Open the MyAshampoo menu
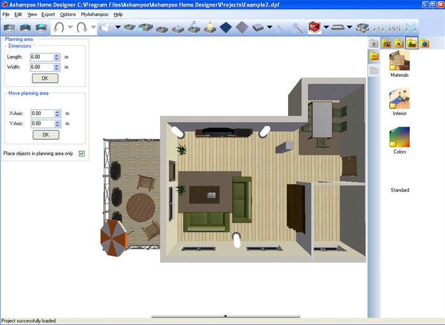445x325 pixels. pyautogui.click(x=95, y=14)
